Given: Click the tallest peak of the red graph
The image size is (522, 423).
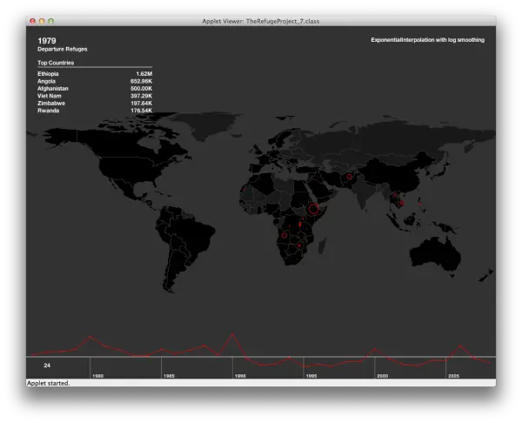Looking at the screenshot, I should coord(232,333).
